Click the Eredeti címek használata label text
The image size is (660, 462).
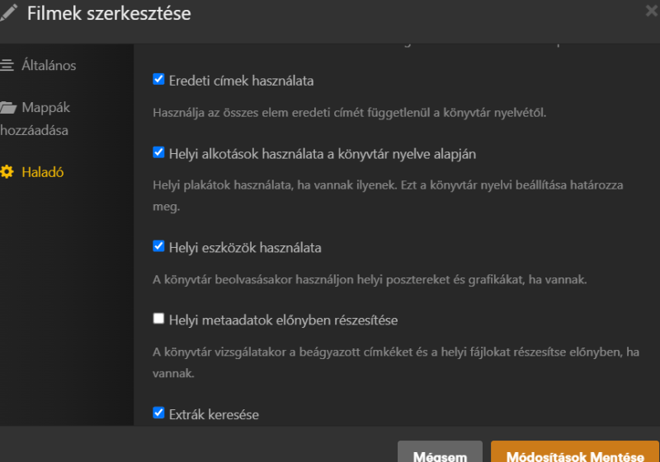coord(241,81)
